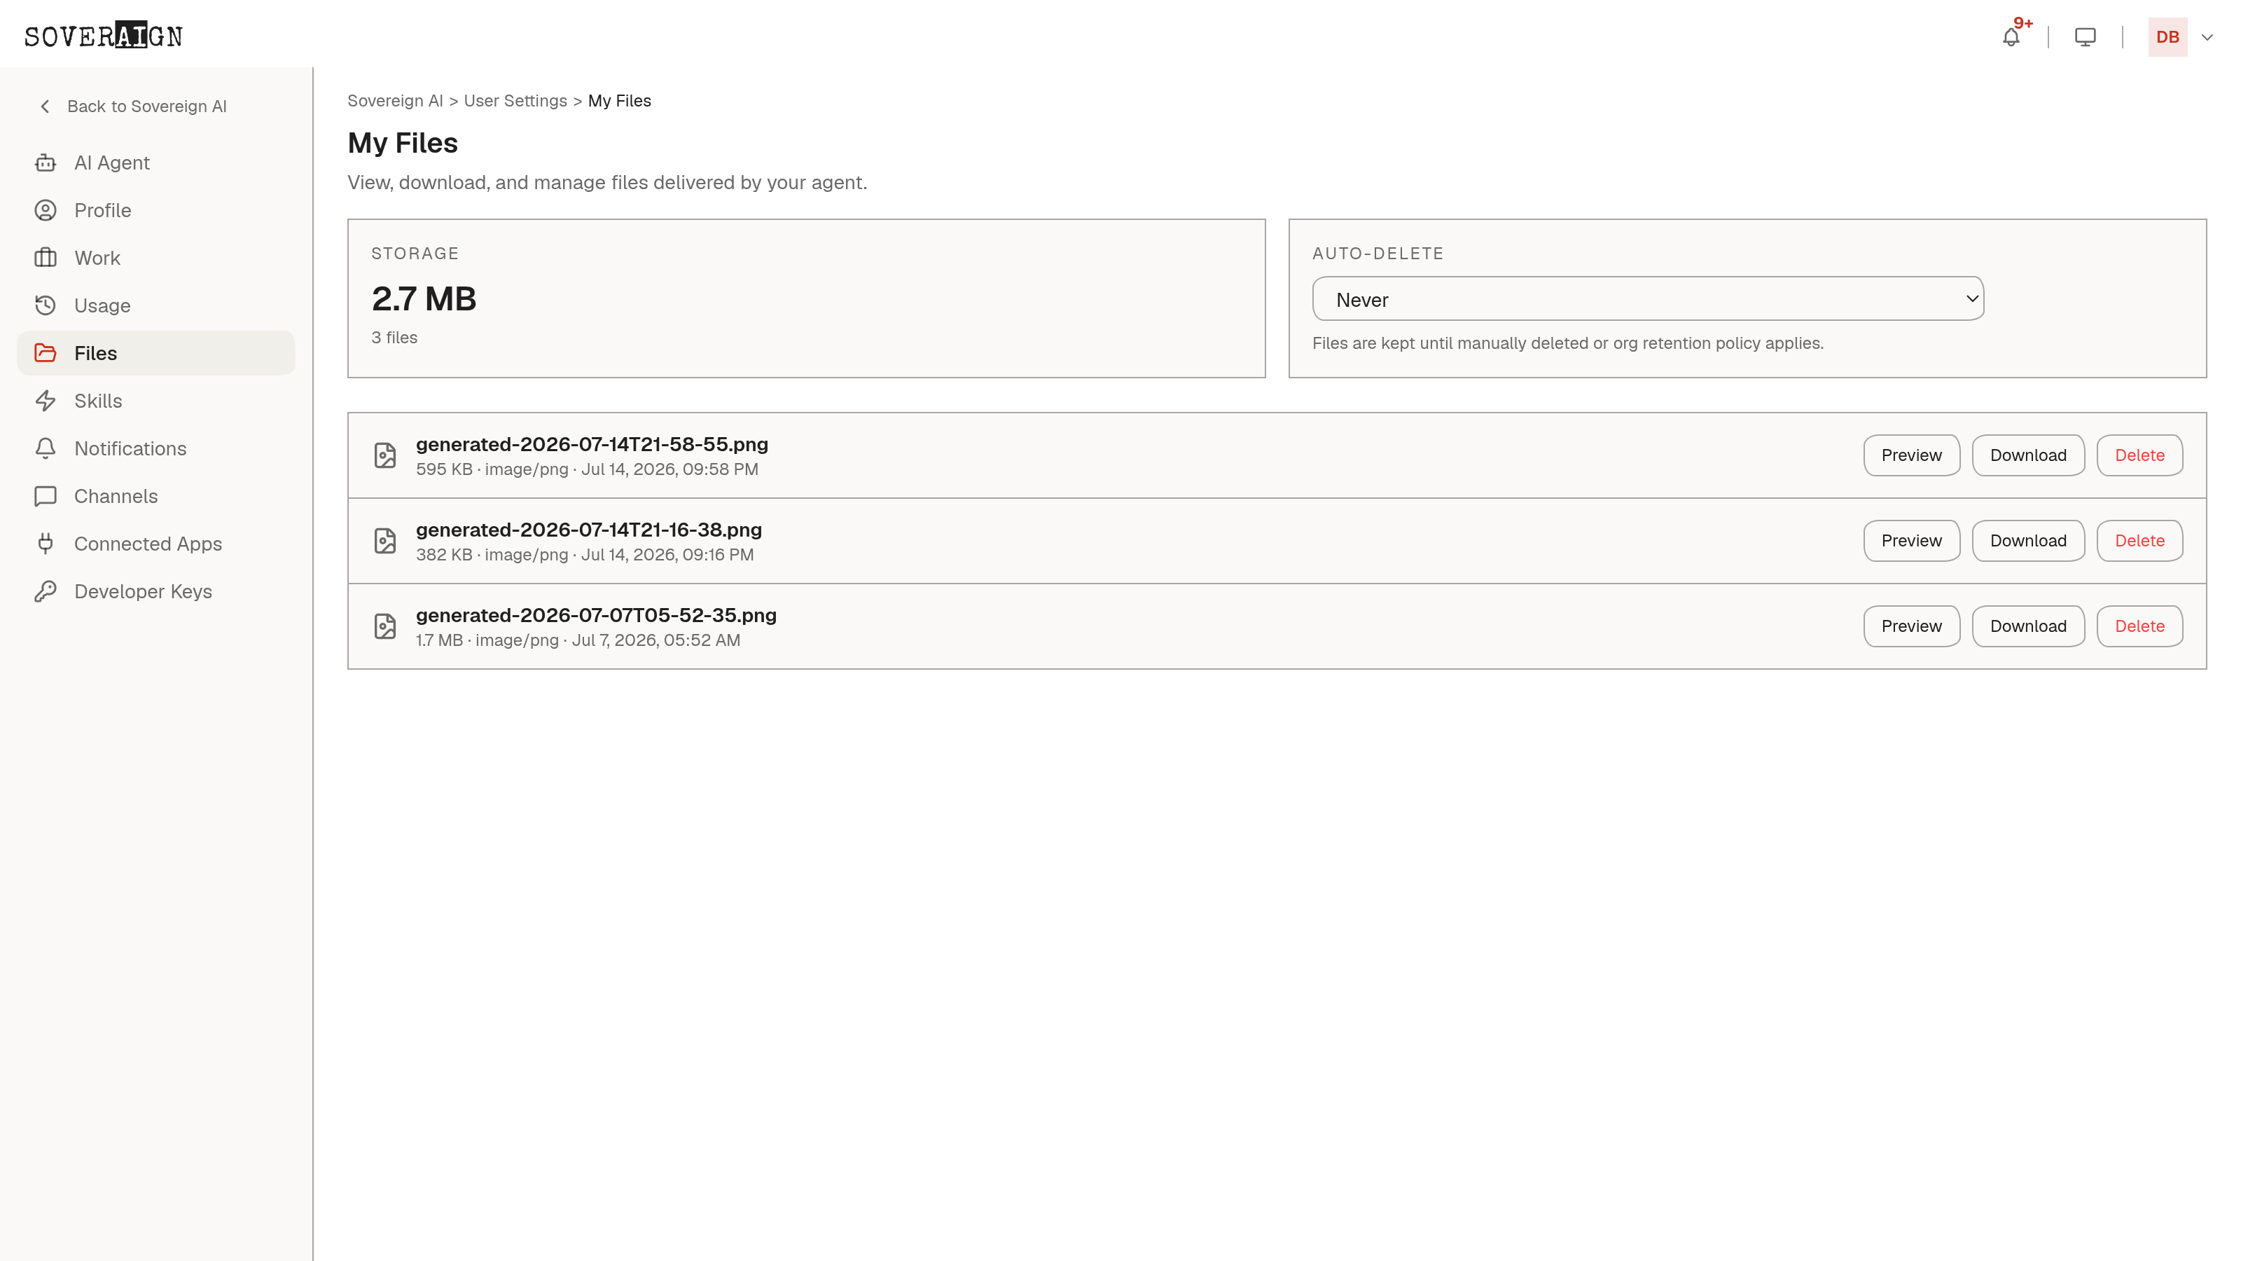
Task: Open the Profile section
Action: 155,211
